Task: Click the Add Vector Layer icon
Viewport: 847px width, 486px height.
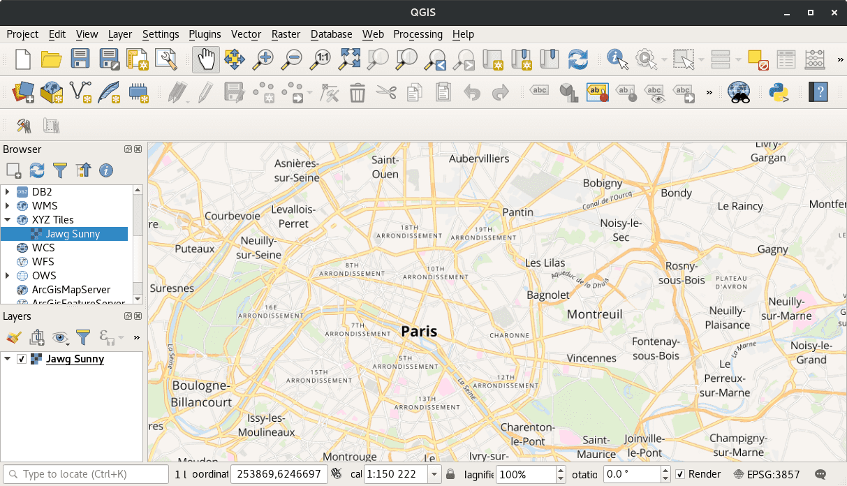Action: pyautogui.click(x=80, y=91)
